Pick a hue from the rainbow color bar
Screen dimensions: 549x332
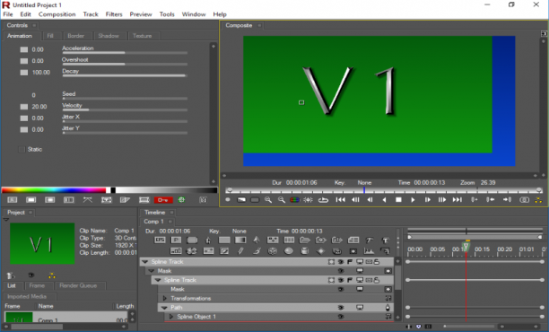click(x=54, y=190)
